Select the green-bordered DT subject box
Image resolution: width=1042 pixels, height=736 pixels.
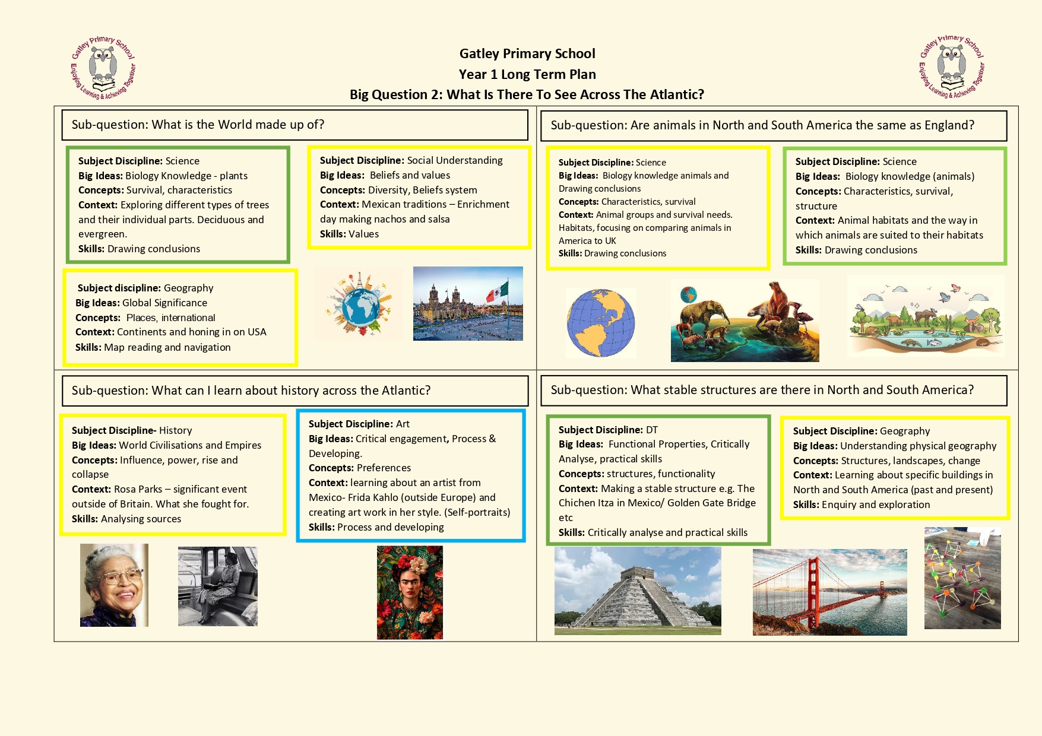tap(658, 480)
